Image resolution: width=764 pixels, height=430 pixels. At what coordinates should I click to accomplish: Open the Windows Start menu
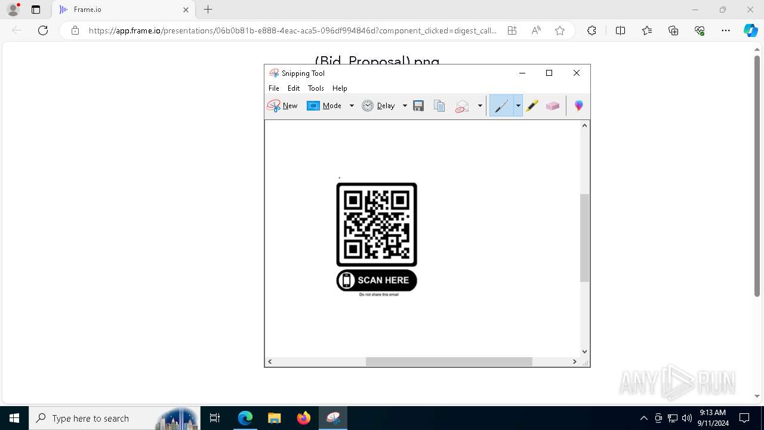point(14,418)
